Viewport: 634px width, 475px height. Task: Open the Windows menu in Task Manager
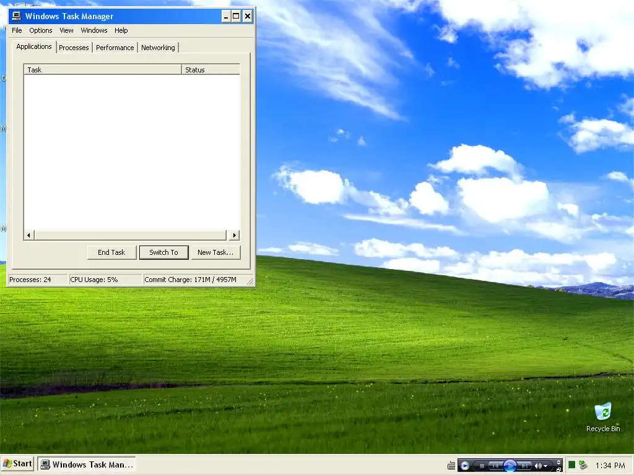(94, 30)
